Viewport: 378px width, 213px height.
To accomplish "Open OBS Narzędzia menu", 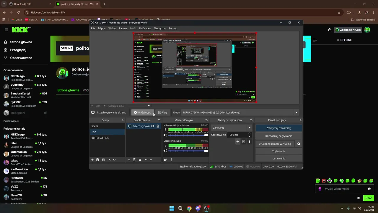I will pyautogui.click(x=160, y=28).
